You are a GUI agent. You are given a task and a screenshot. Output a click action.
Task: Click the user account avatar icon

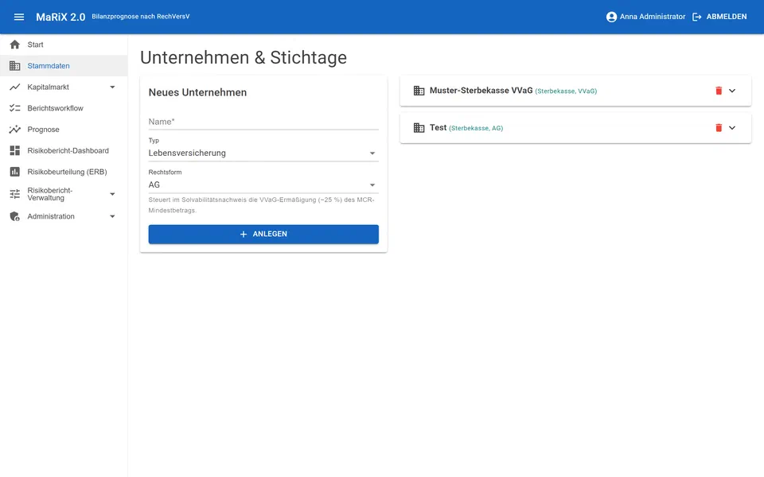611,17
